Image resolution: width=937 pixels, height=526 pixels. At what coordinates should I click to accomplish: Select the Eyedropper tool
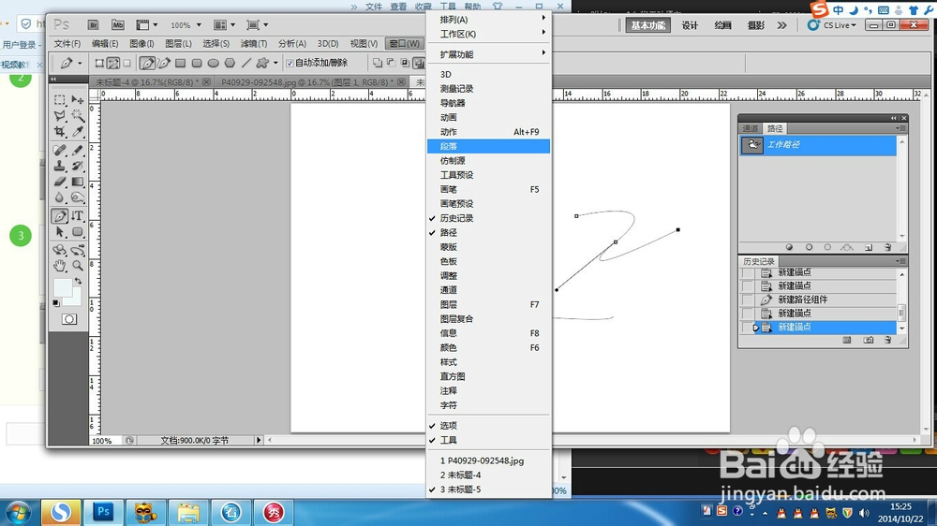tap(78, 131)
